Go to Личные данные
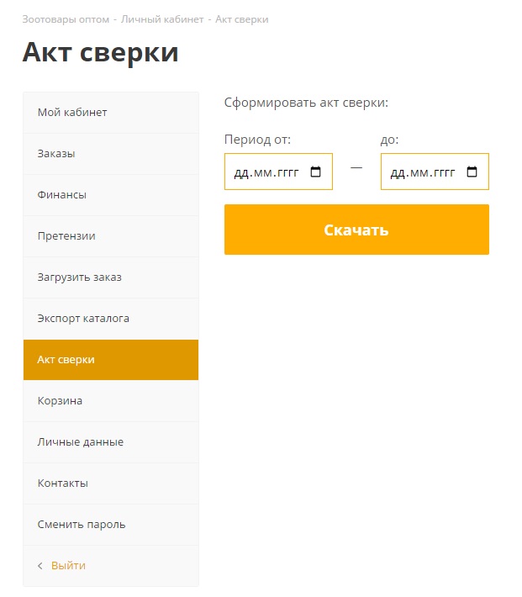 pos(111,442)
